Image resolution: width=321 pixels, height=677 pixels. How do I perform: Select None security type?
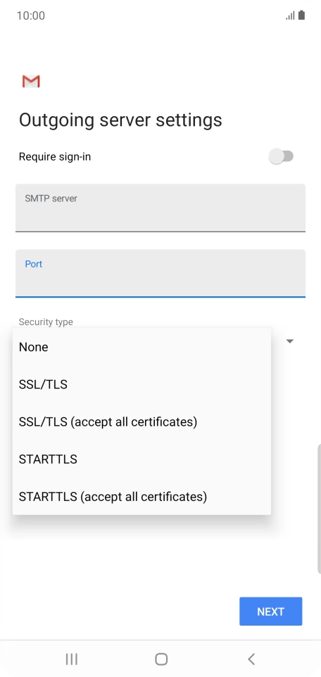tap(141, 347)
